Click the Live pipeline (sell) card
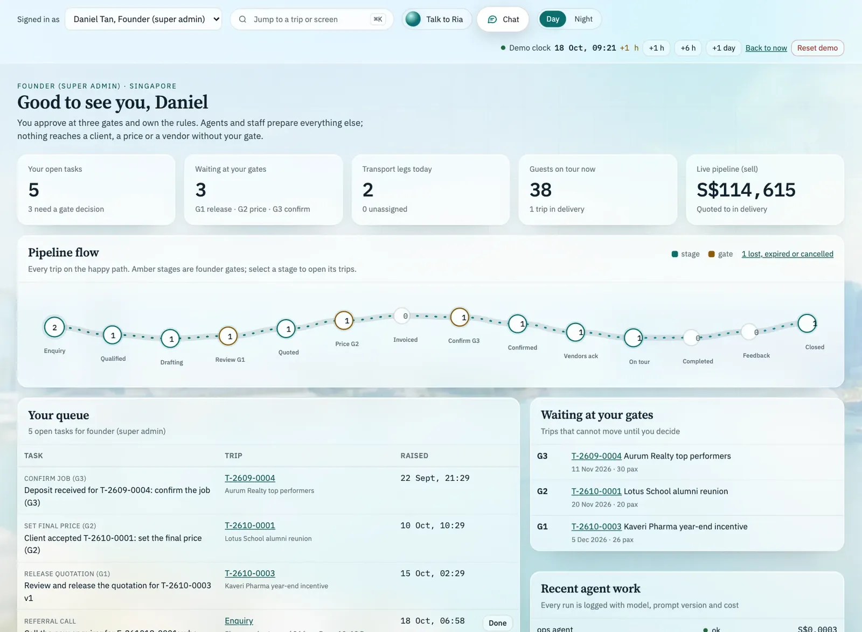Image resolution: width=862 pixels, height=632 pixels. pos(764,189)
